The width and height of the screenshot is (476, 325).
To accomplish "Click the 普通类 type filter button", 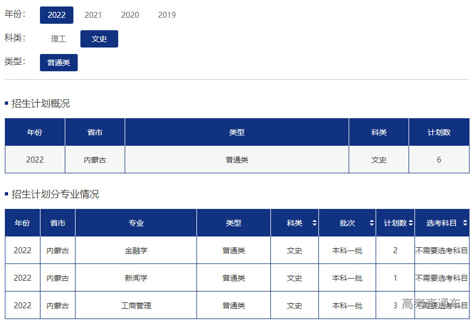I will pyautogui.click(x=59, y=63).
